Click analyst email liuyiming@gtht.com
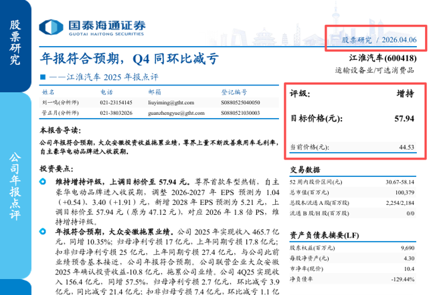The image size is (435, 295). pyautogui.click(x=171, y=103)
